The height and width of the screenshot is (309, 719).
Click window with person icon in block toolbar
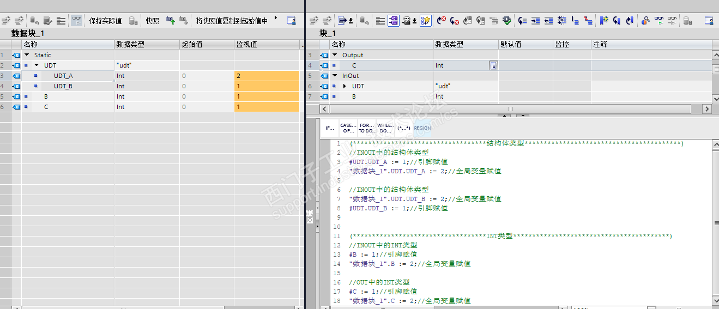coord(709,21)
